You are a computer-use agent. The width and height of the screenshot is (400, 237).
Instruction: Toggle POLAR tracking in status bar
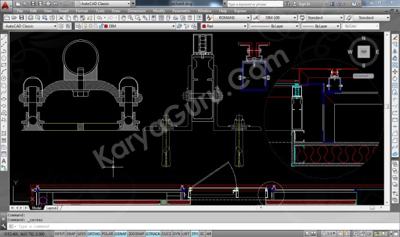[107, 234]
